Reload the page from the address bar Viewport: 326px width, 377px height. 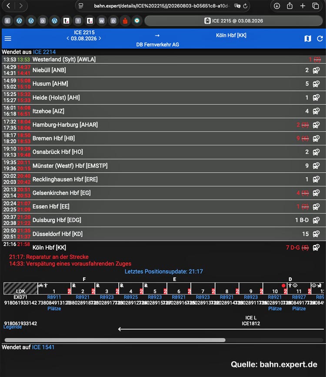(245, 6)
